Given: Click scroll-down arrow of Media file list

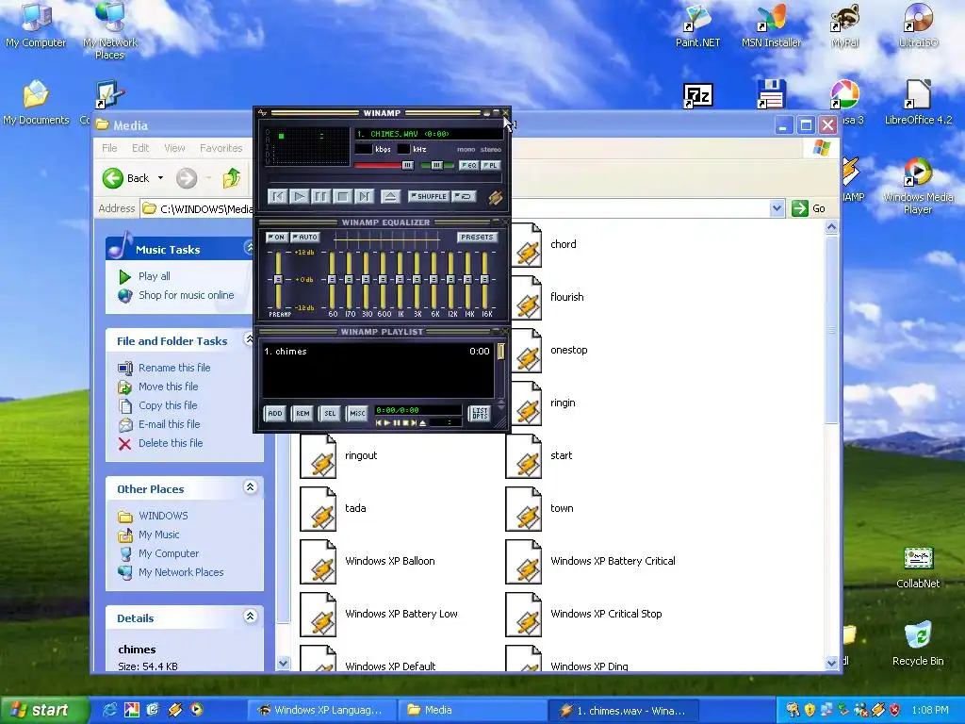Looking at the screenshot, I should point(831,663).
